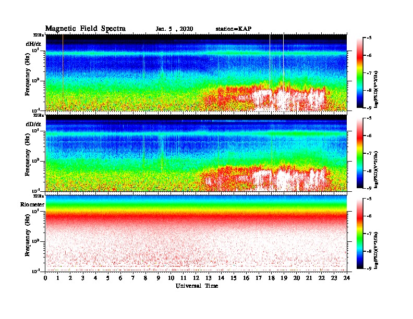
Task: Click the dD/dt panel label
Action: point(33,124)
